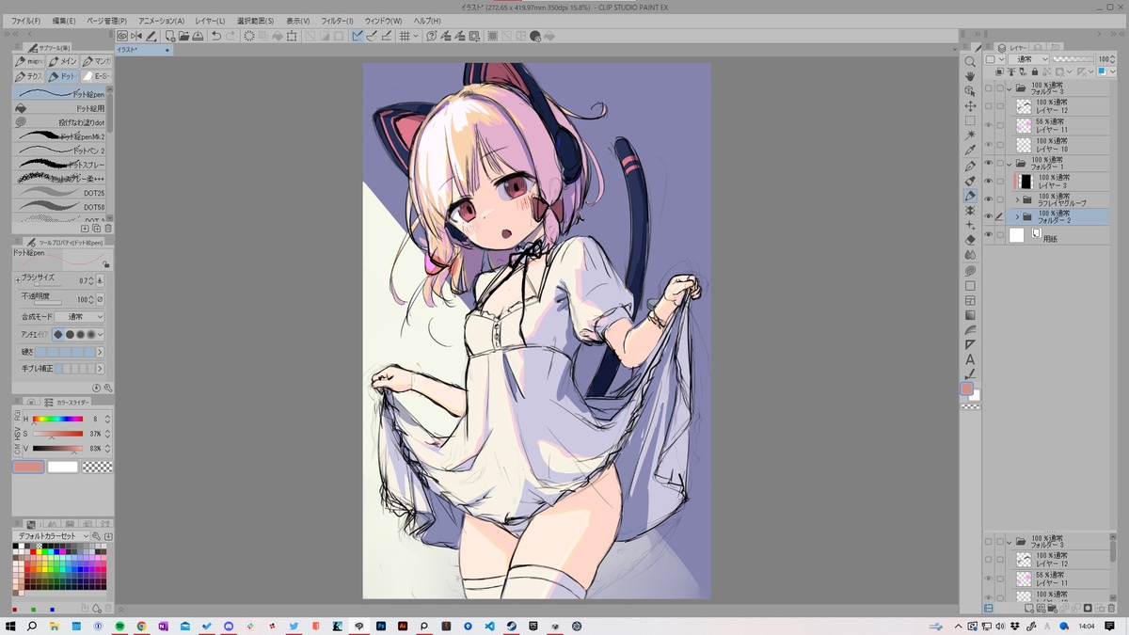Viewport: 1129px width, 635px height.
Task: Select the Hand move tool
Action: (x=970, y=76)
